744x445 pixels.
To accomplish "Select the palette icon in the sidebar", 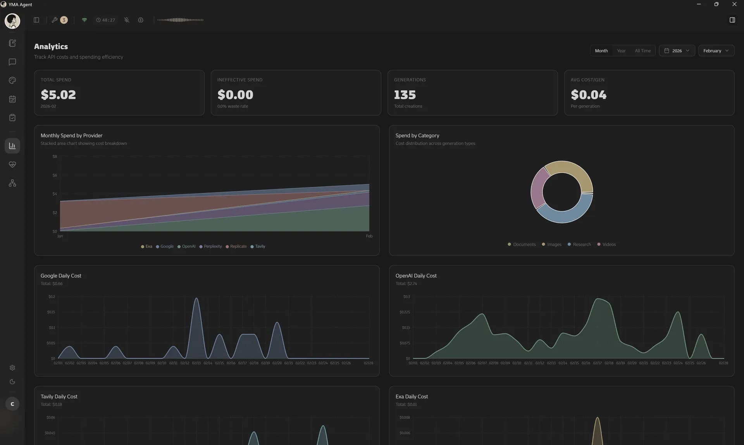I will pyautogui.click(x=12, y=81).
